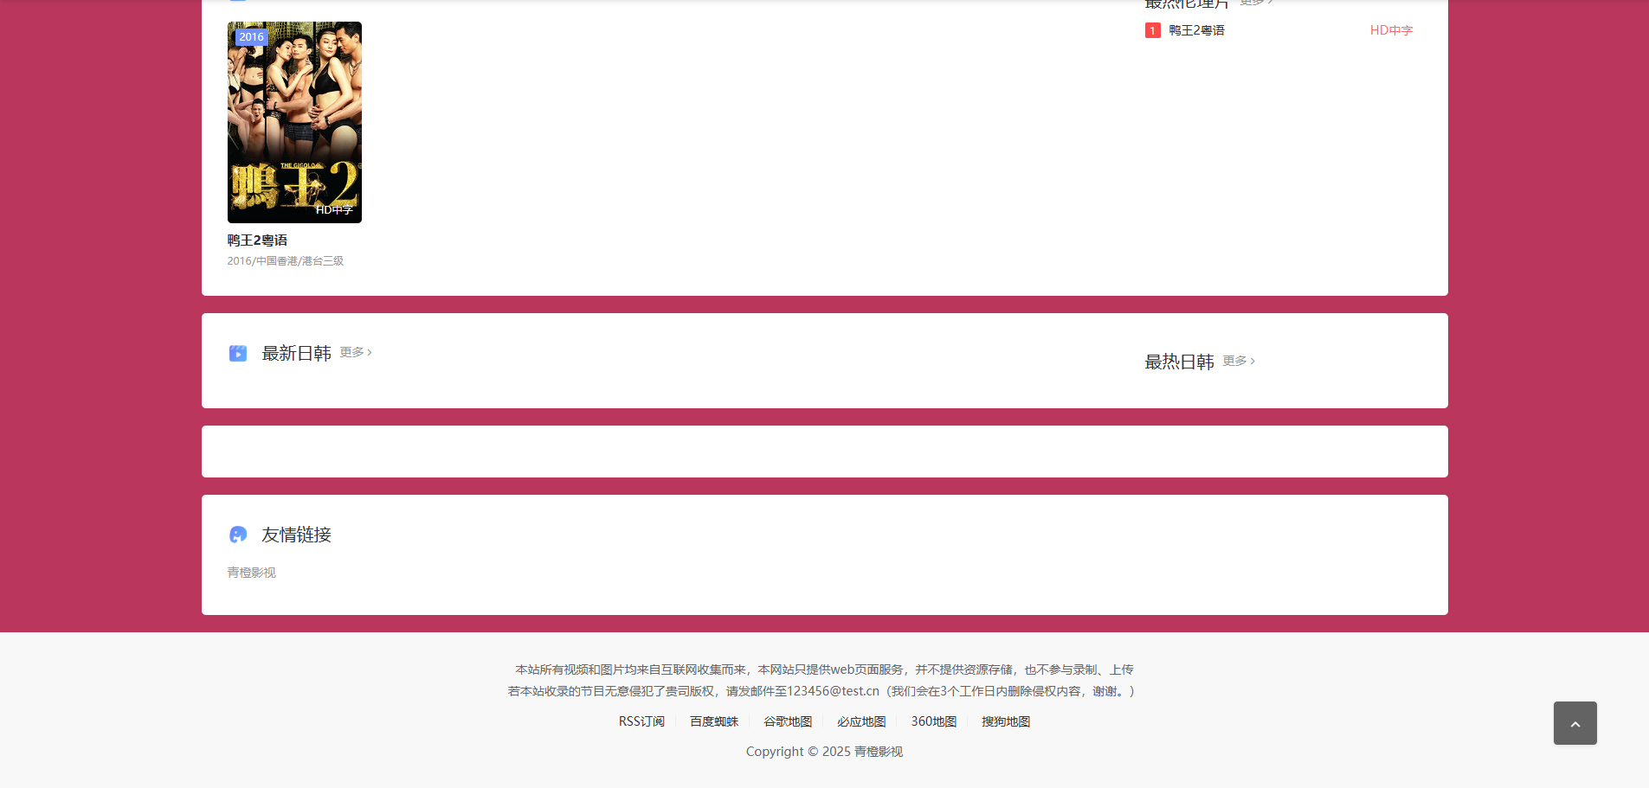This screenshot has height=788, width=1649.
Task: Click the 最新日韩 section heading
Action: (296, 353)
